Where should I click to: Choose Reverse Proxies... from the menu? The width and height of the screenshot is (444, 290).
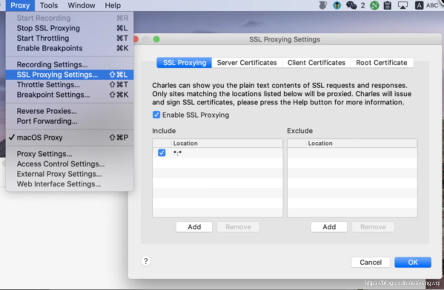click(x=69, y=111)
